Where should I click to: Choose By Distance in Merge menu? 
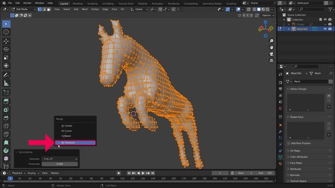(75, 143)
